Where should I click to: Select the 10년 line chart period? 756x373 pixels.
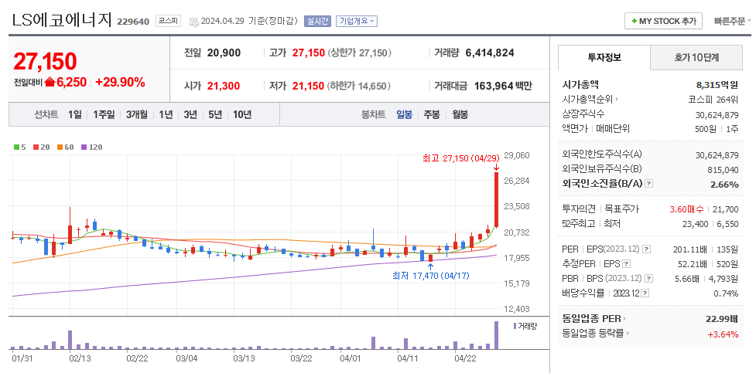[x=242, y=114]
